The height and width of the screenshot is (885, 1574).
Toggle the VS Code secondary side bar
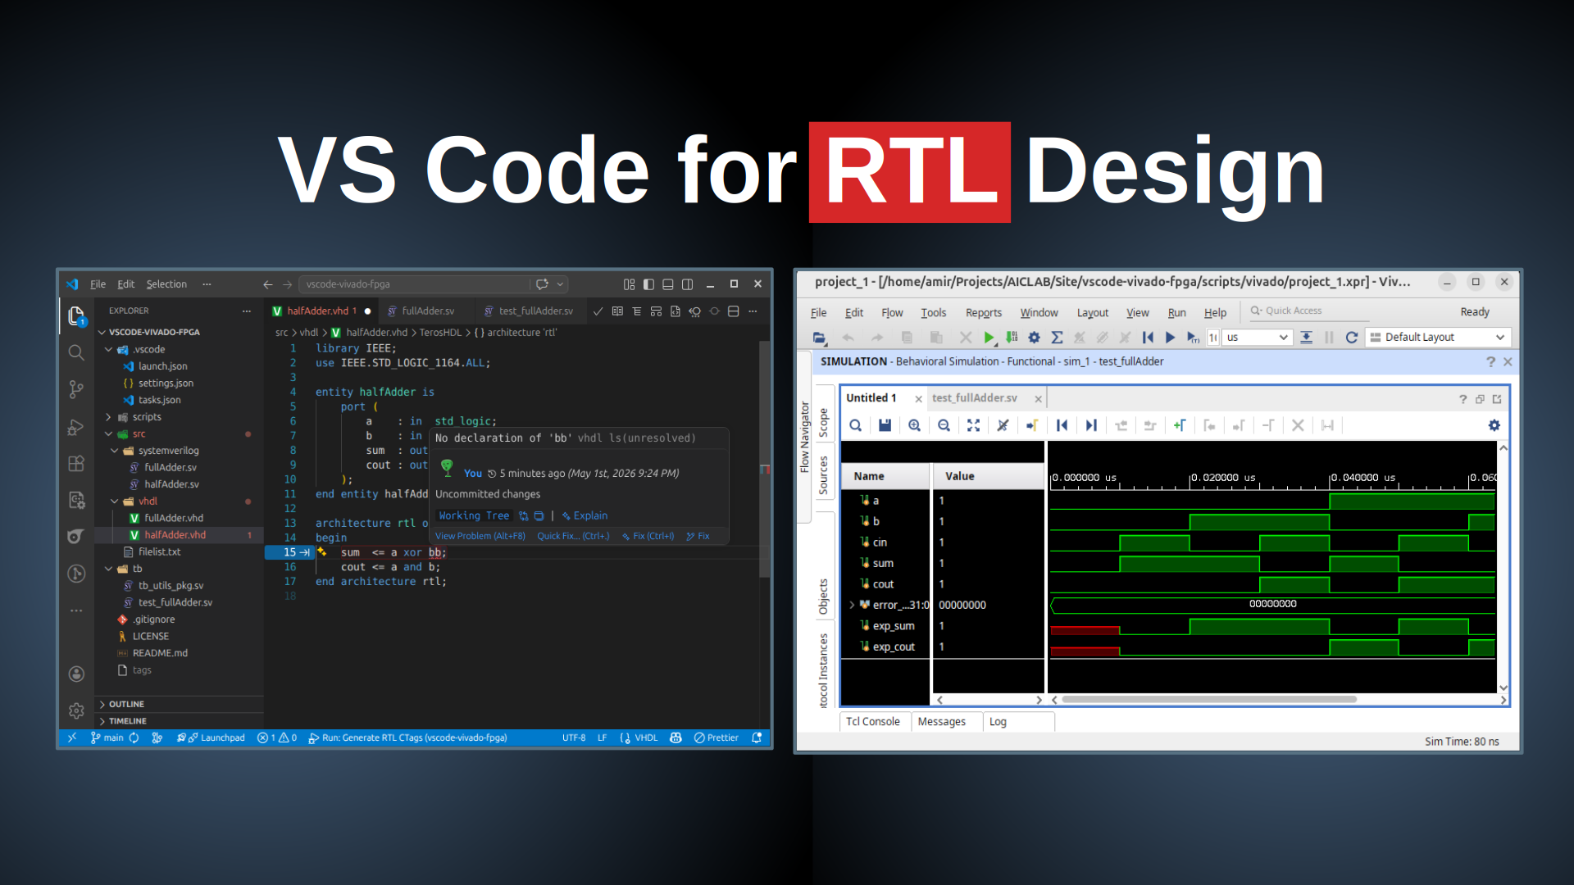tap(687, 284)
